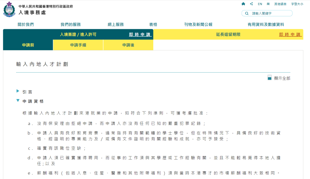Screen dimensions: 310x179
Task: Expand the 引言 section triangle
Action: click(x=18, y=91)
